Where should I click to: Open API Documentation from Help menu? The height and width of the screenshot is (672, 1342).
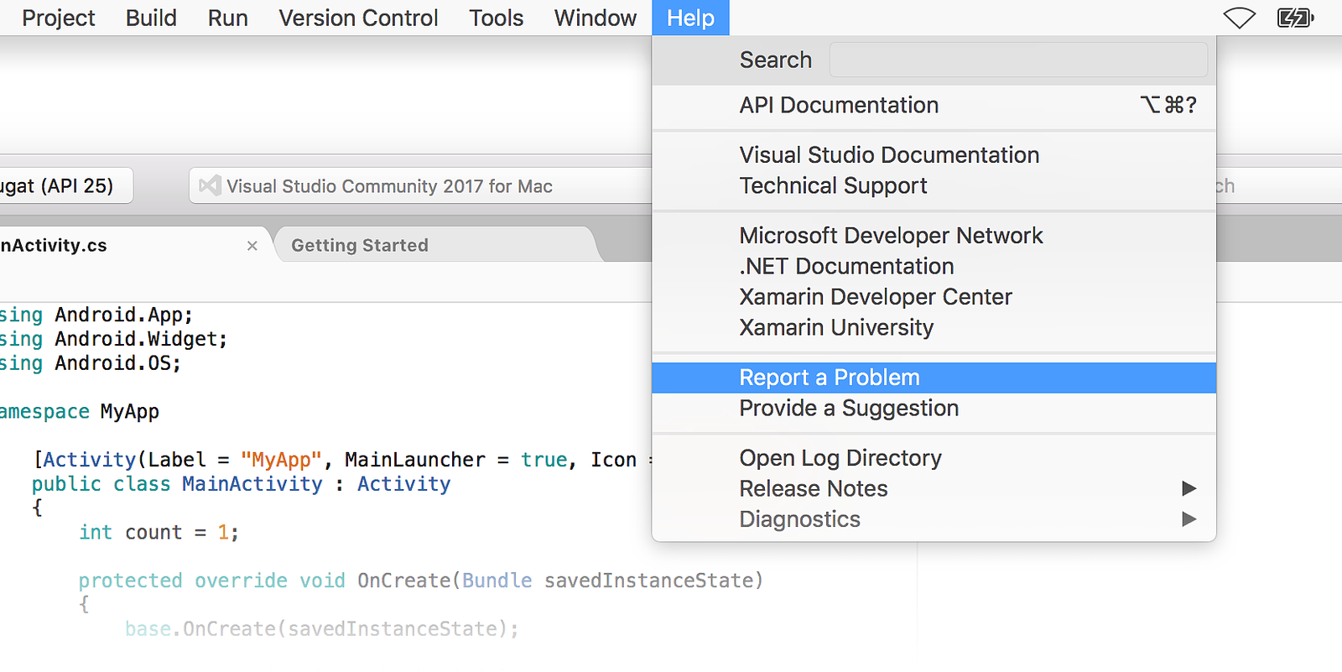839,106
